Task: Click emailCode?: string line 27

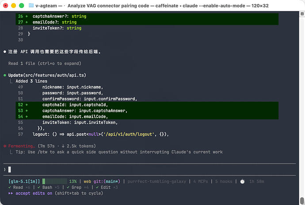Action: pyautogui.click(x=54, y=22)
